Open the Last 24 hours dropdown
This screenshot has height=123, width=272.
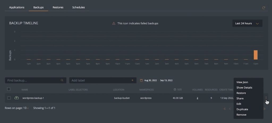pyautogui.click(x=247, y=23)
